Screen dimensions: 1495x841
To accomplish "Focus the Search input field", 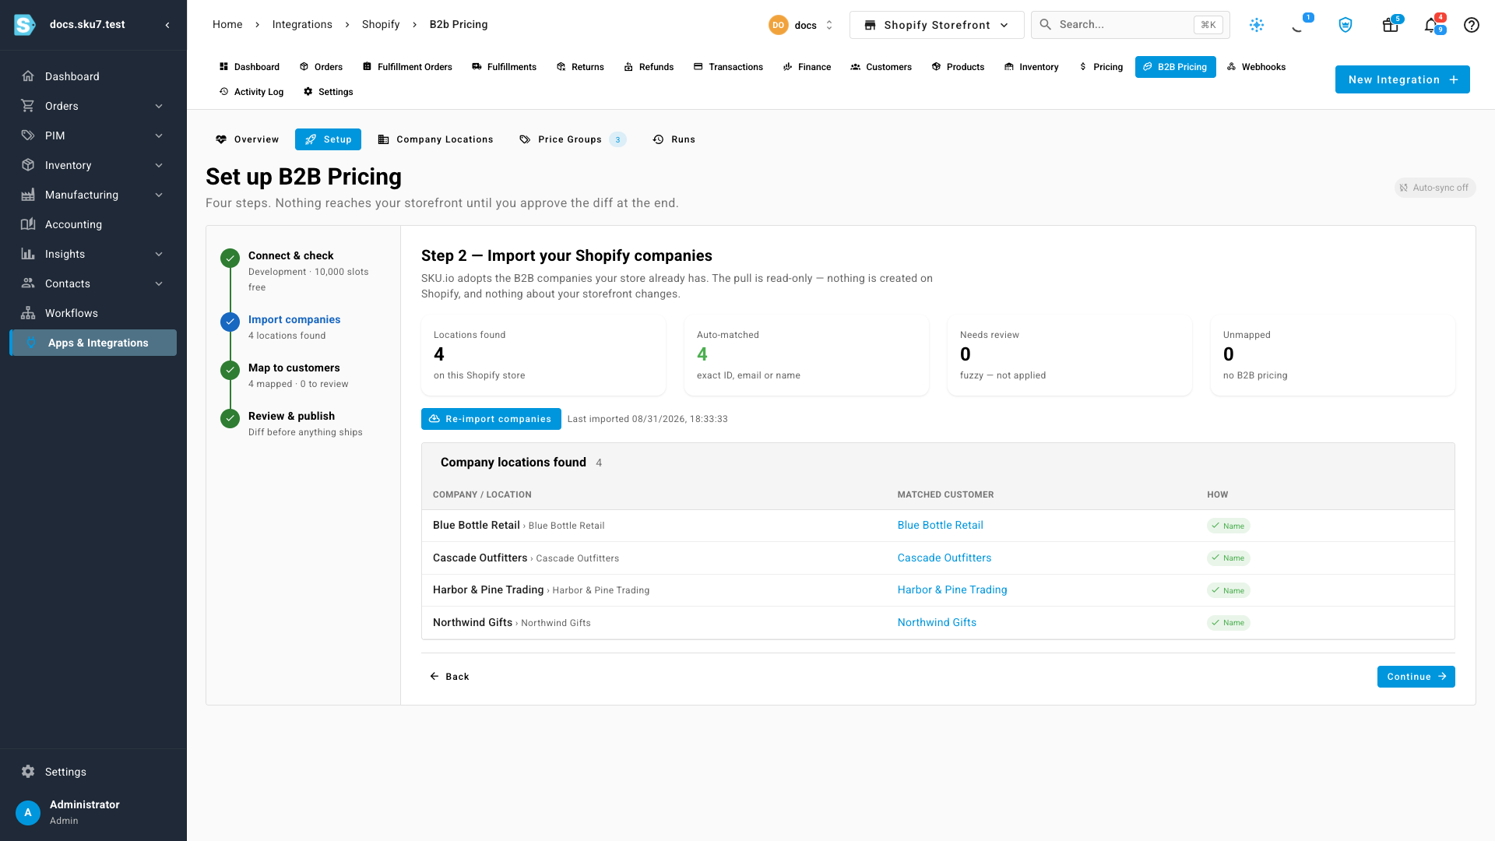I will 1130,25.
